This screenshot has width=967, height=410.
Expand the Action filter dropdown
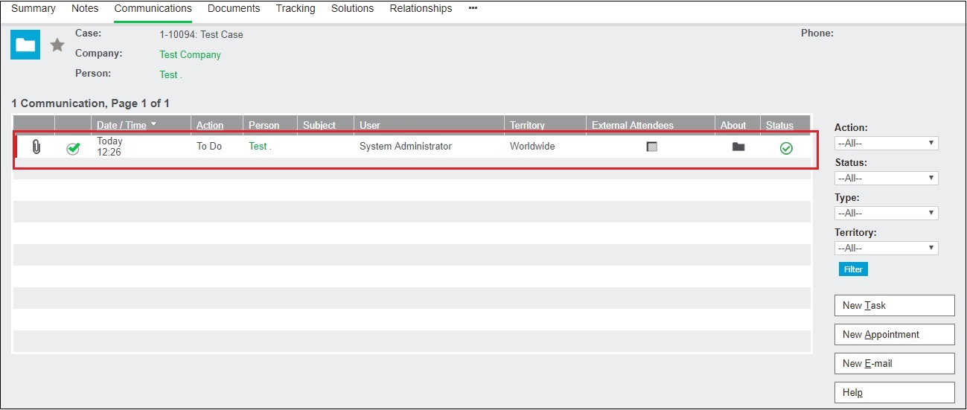click(x=886, y=143)
